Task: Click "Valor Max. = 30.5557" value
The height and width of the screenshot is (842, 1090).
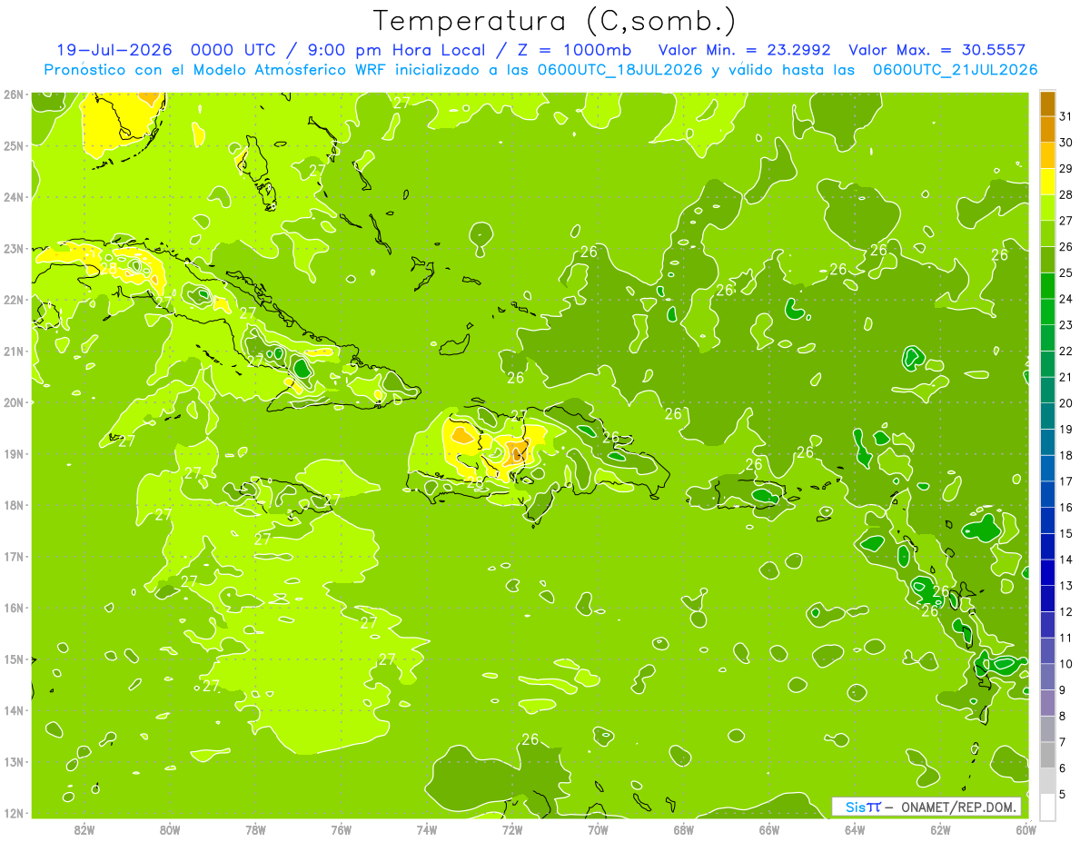Action: (936, 50)
